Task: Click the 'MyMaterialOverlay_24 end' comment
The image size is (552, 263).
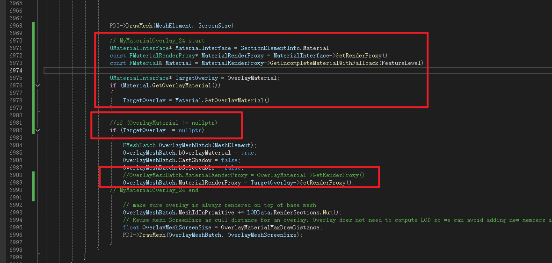Action: [x=154, y=190]
